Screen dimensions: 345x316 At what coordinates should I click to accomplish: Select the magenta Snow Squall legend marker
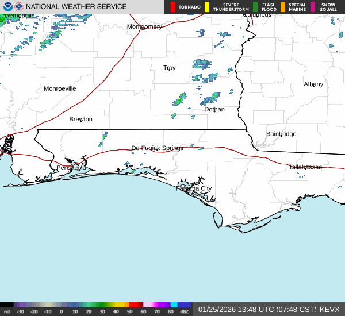[x=313, y=7]
